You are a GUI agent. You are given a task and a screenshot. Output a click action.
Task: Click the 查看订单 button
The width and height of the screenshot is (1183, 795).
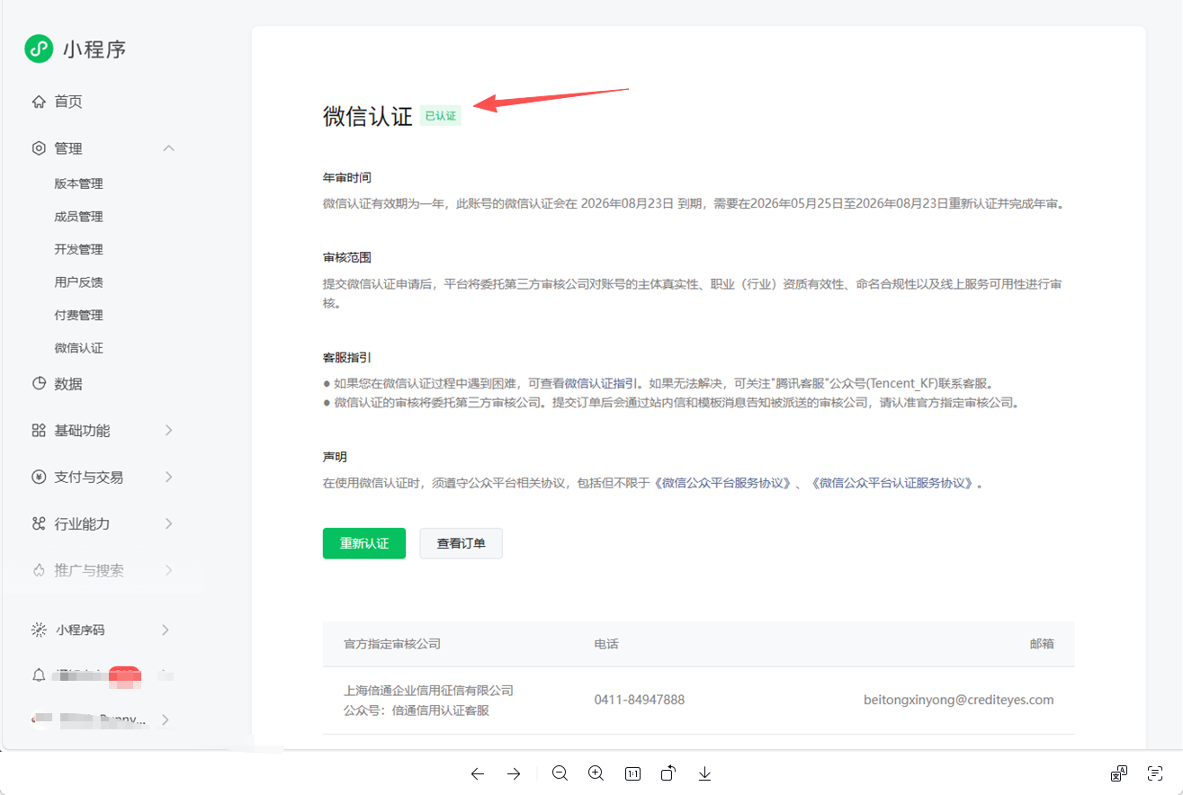pyautogui.click(x=461, y=543)
